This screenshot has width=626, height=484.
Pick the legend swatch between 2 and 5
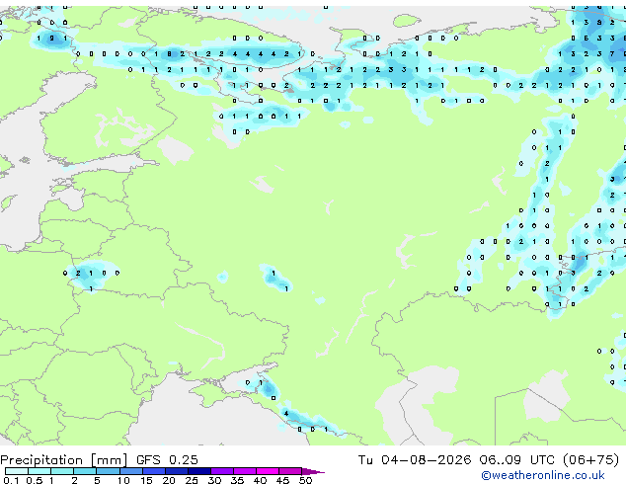tap(85, 471)
